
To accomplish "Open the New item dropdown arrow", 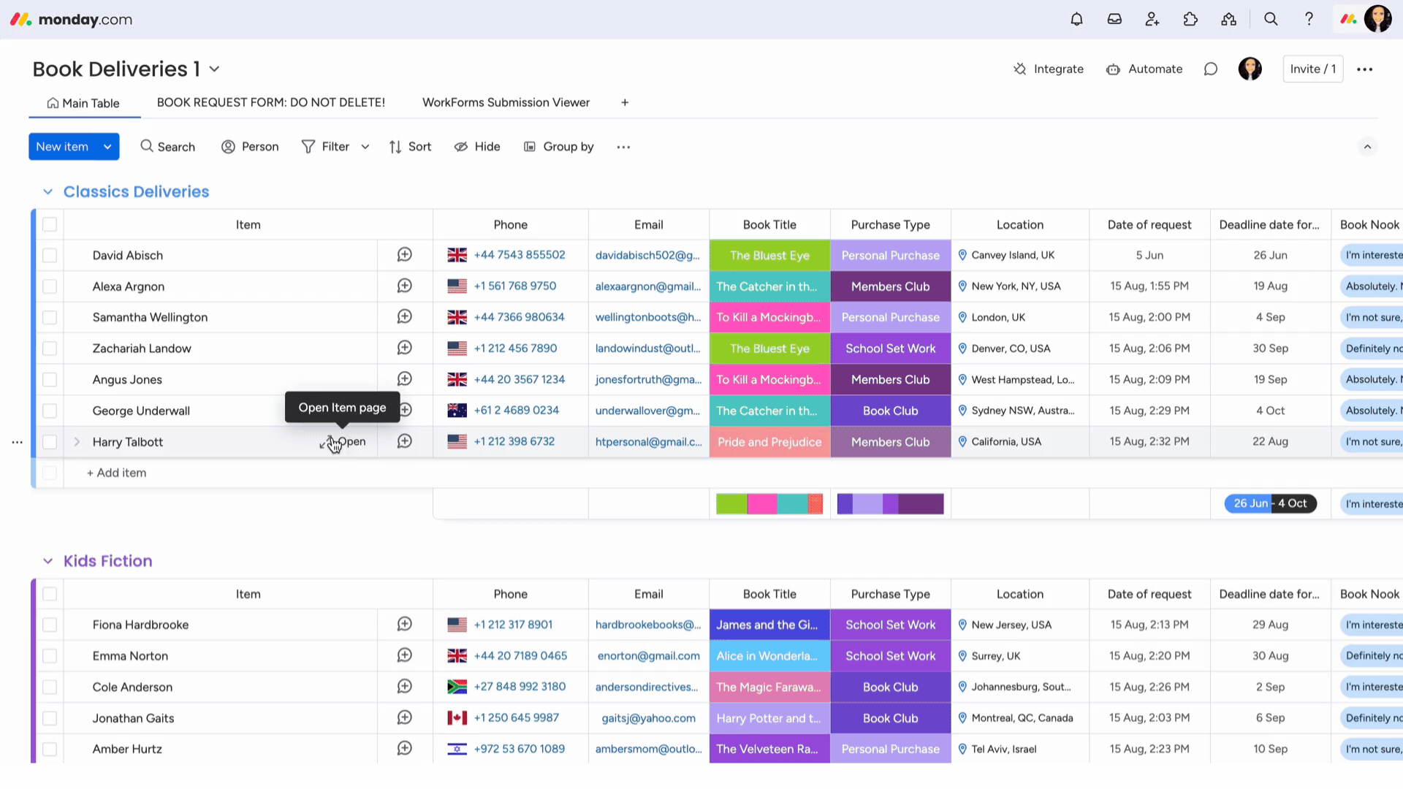I will coord(107,147).
